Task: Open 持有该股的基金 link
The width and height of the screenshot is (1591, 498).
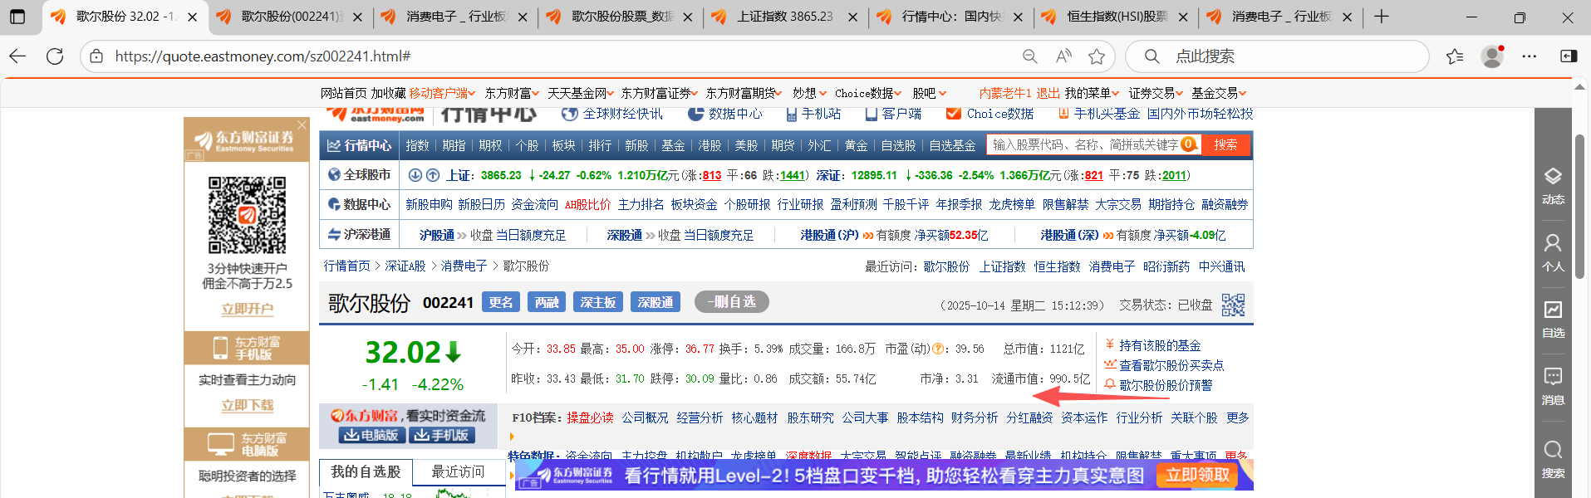Action: click(x=1159, y=345)
